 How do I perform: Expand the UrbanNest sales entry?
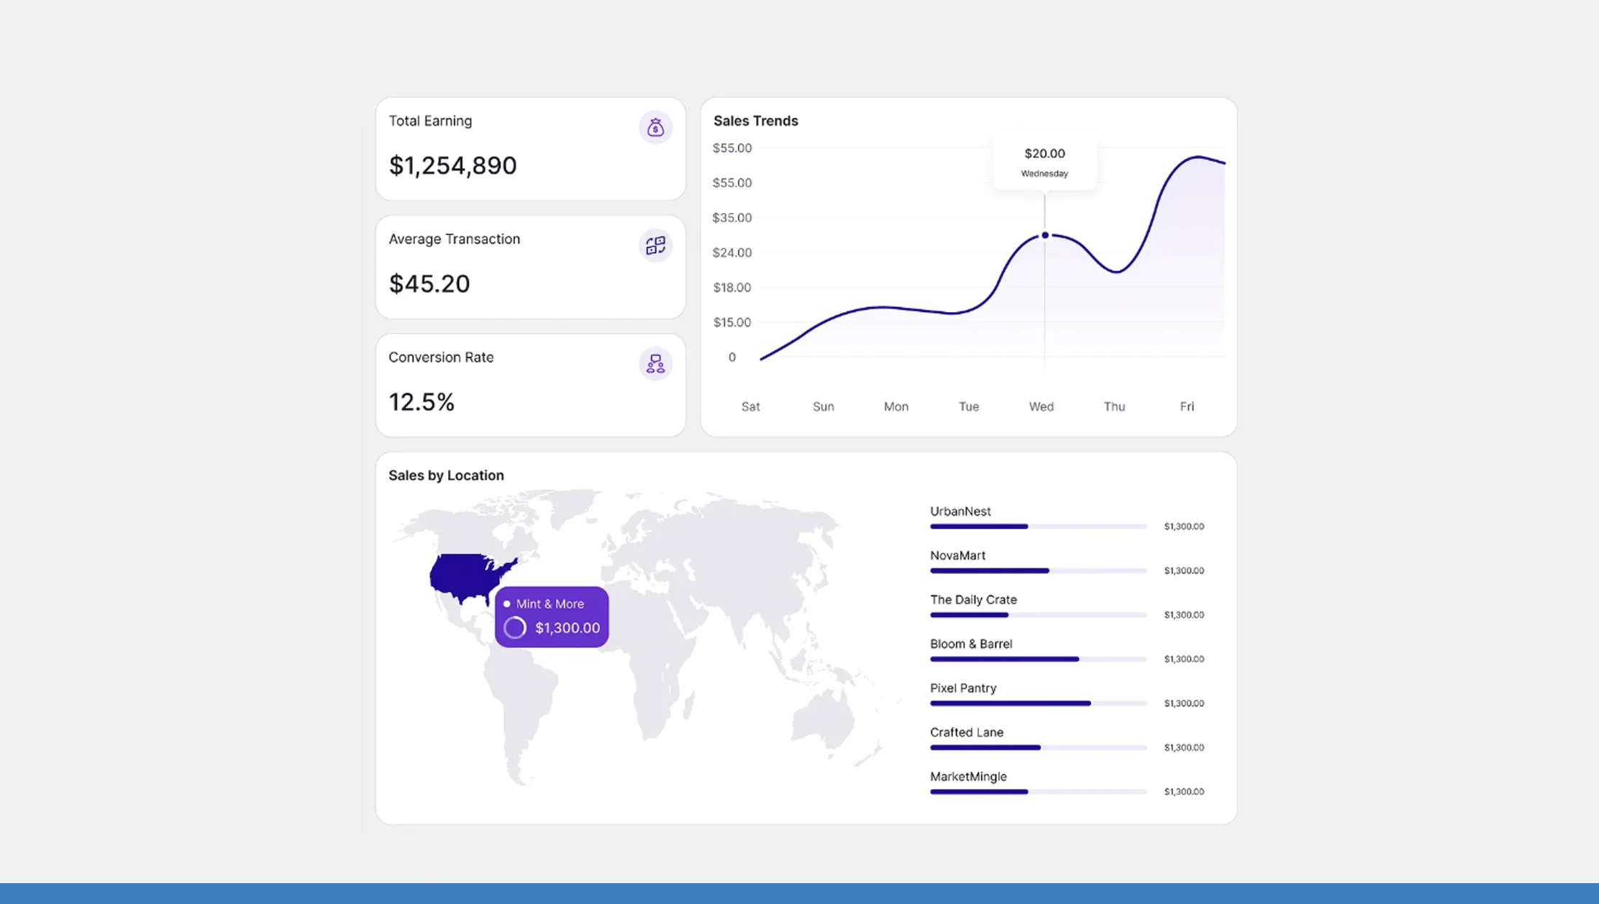pyautogui.click(x=960, y=511)
